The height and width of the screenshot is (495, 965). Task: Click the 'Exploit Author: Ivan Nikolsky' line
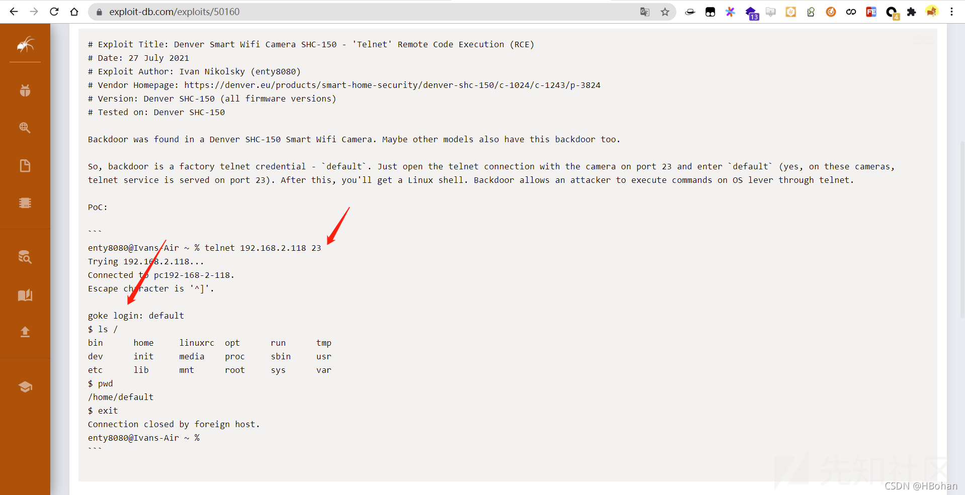pos(194,71)
